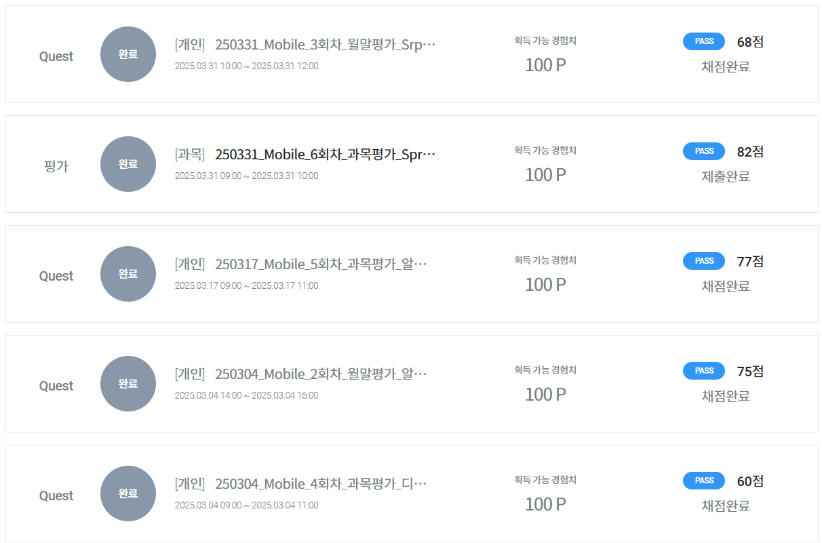
Task: Open 250304_Mobile_2회차_월말평가 title
Action: (x=321, y=374)
